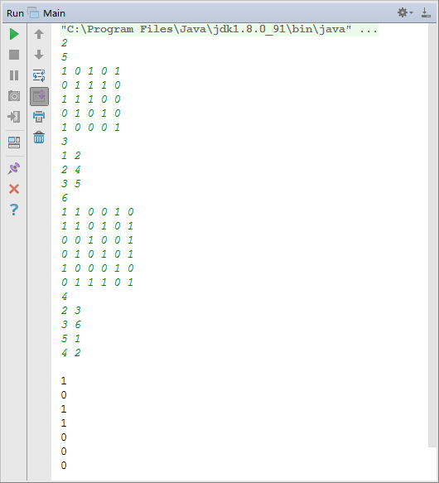Click the input line '0 1 0 1 0'
This screenshot has width=439, height=483.
click(90, 114)
